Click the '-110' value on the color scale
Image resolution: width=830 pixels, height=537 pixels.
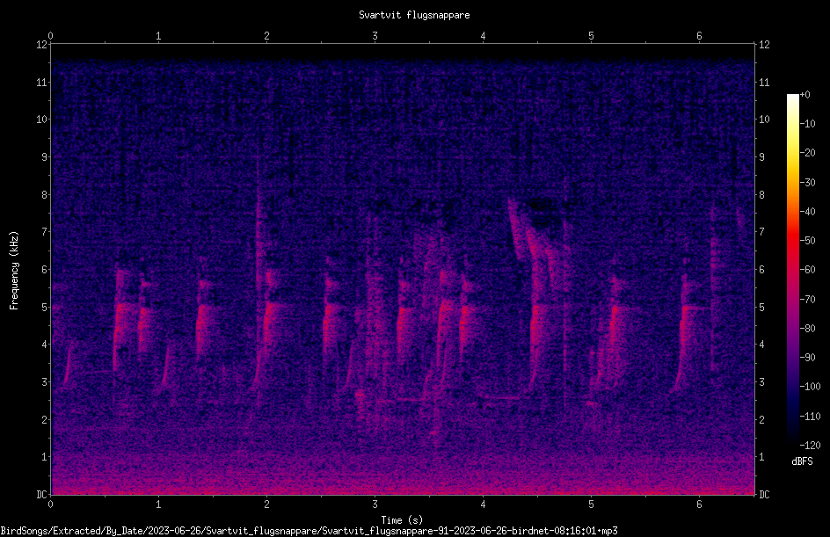tap(811, 417)
